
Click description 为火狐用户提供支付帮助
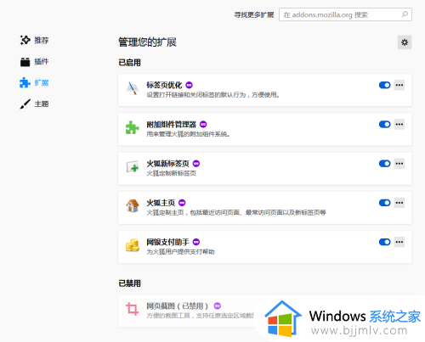pyautogui.click(x=180, y=252)
